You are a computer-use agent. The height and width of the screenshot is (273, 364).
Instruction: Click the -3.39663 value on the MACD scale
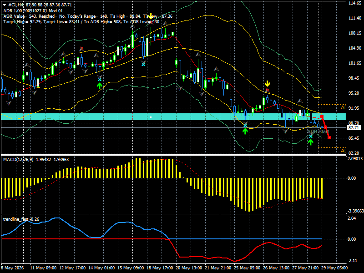(355, 211)
